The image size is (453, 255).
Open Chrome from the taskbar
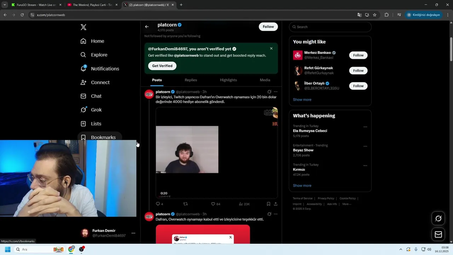(x=71, y=249)
